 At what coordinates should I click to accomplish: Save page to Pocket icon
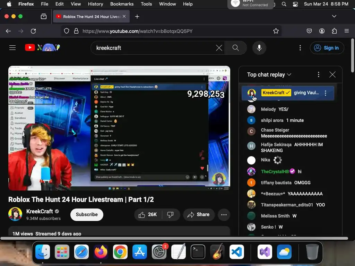coord(309,31)
